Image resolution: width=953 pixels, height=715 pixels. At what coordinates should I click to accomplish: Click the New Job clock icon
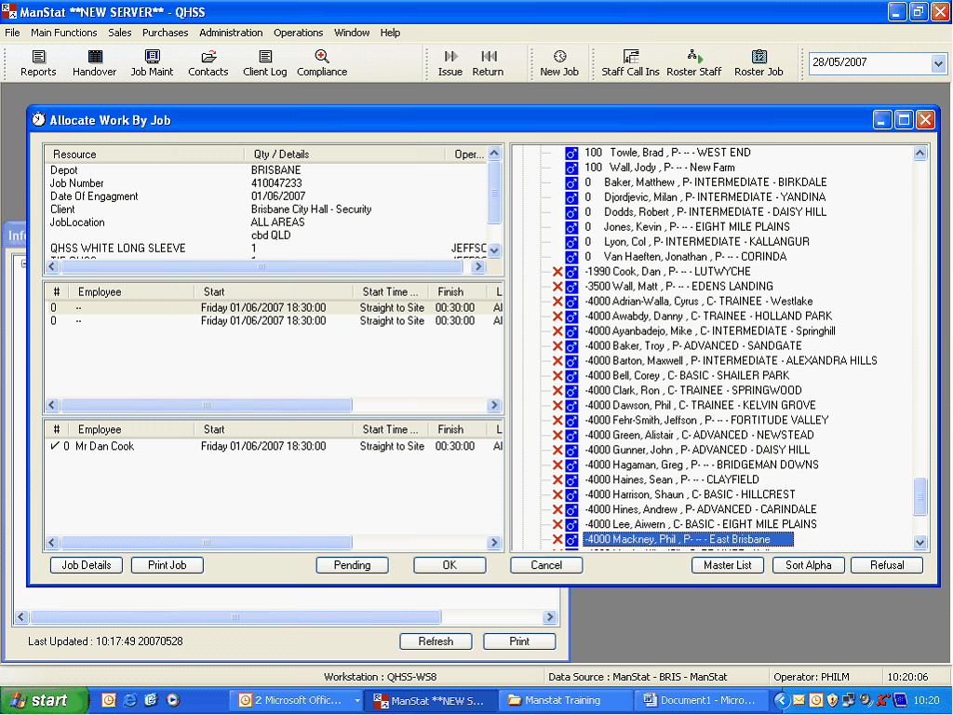559,58
